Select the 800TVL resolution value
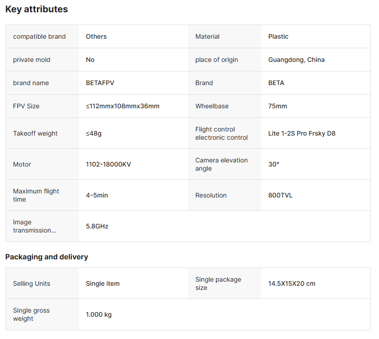The height and width of the screenshot is (339, 379). tap(280, 195)
